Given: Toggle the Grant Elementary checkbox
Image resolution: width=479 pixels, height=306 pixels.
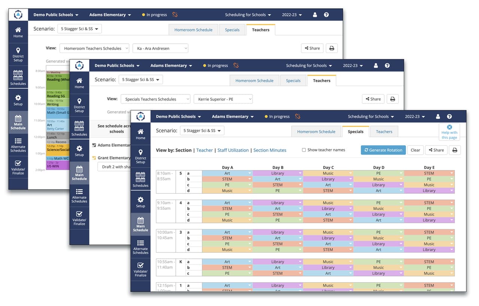Looking at the screenshot, I should pyautogui.click(x=94, y=158).
